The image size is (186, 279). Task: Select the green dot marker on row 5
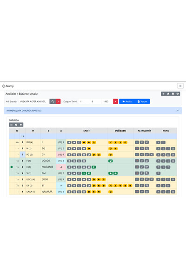coord(12,167)
